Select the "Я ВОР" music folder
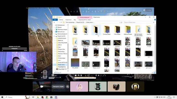177x99 pixels. point(75,42)
